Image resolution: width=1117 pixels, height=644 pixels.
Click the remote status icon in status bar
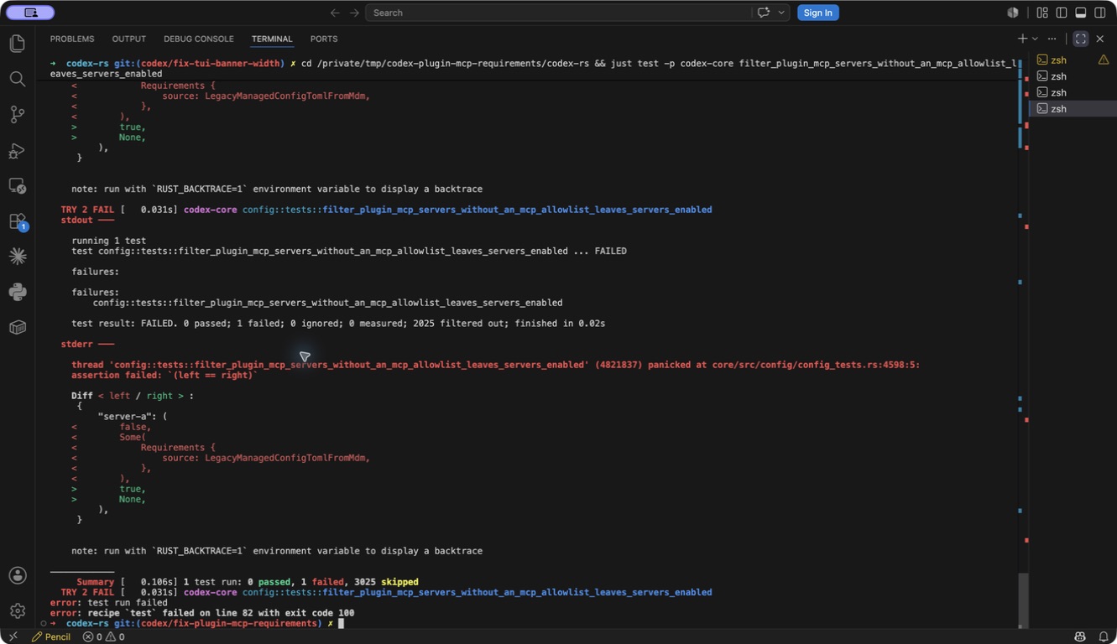click(12, 636)
